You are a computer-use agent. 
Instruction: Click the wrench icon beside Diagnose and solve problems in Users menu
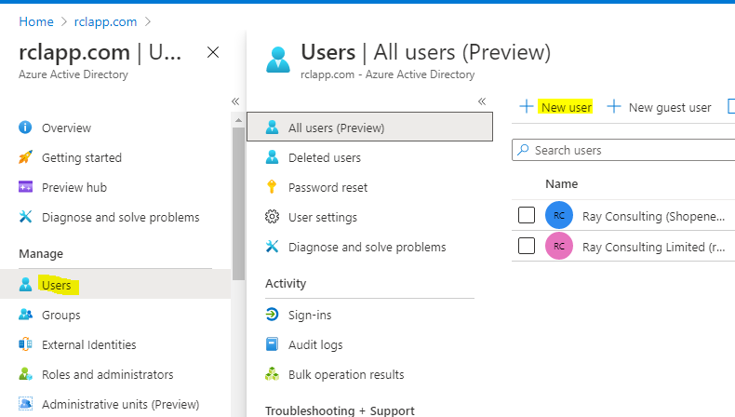[272, 247]
